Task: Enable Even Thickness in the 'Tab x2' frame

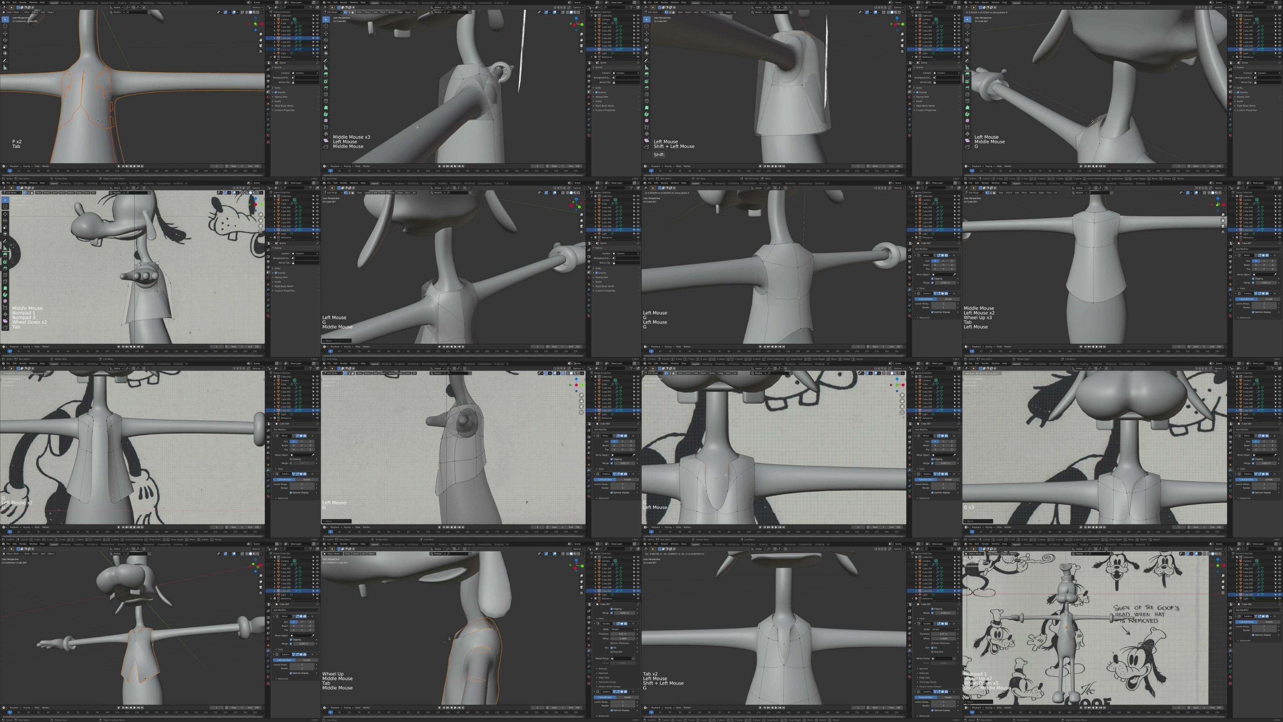Action: (x=932, y=643)
